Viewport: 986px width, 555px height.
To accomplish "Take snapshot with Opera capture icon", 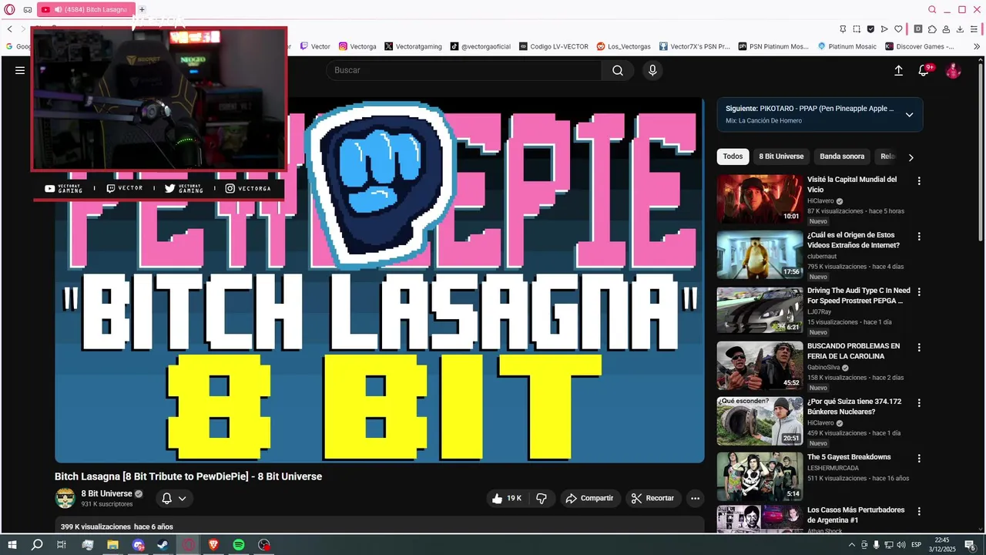I will point(857,29).
